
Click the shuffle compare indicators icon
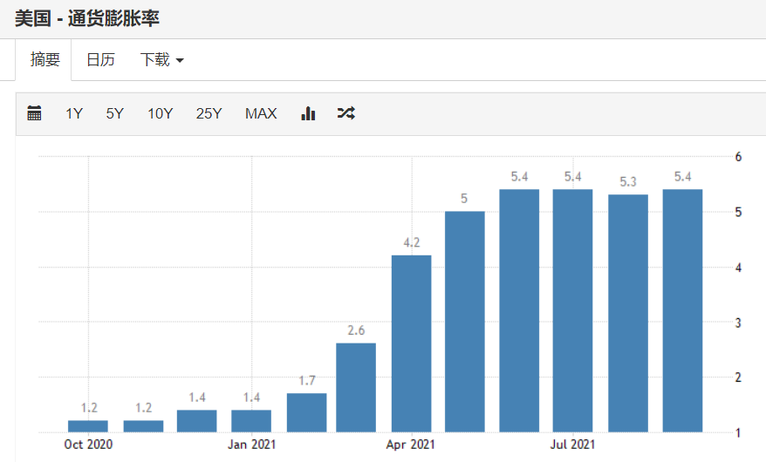pos(345,113)
